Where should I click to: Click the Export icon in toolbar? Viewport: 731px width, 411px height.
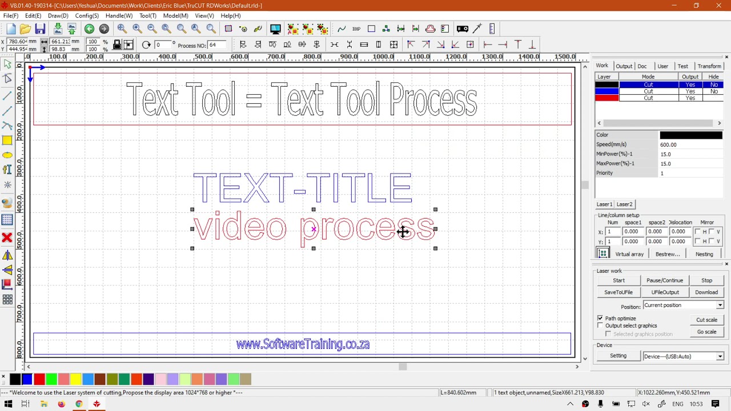pos(72,29)
